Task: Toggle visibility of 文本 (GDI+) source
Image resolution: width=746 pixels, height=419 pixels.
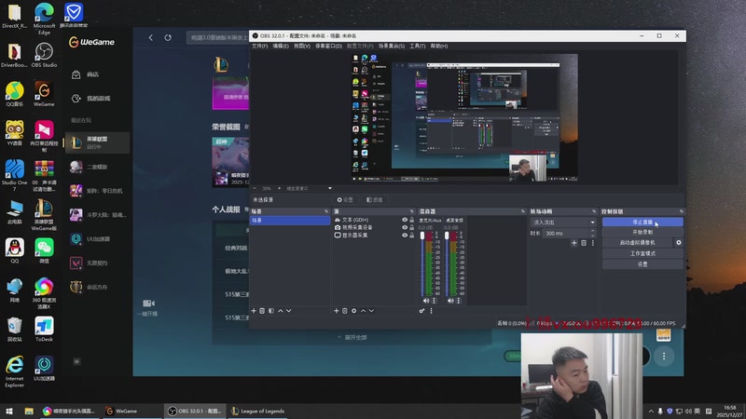Action: pos(405,220)
